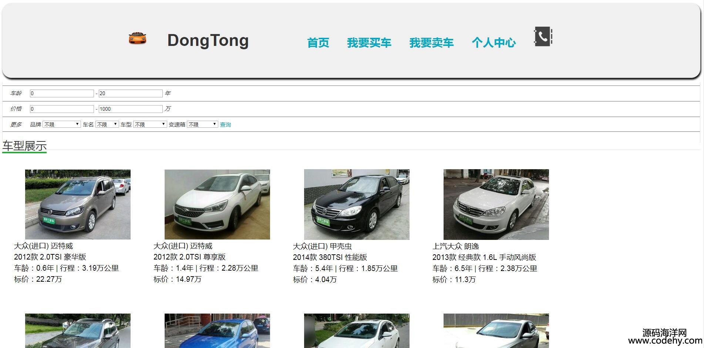Screen dimensions: 704x348
Task: Click the 车型展示 section heading
Action: pyautogui.click(x=24, y=145)
